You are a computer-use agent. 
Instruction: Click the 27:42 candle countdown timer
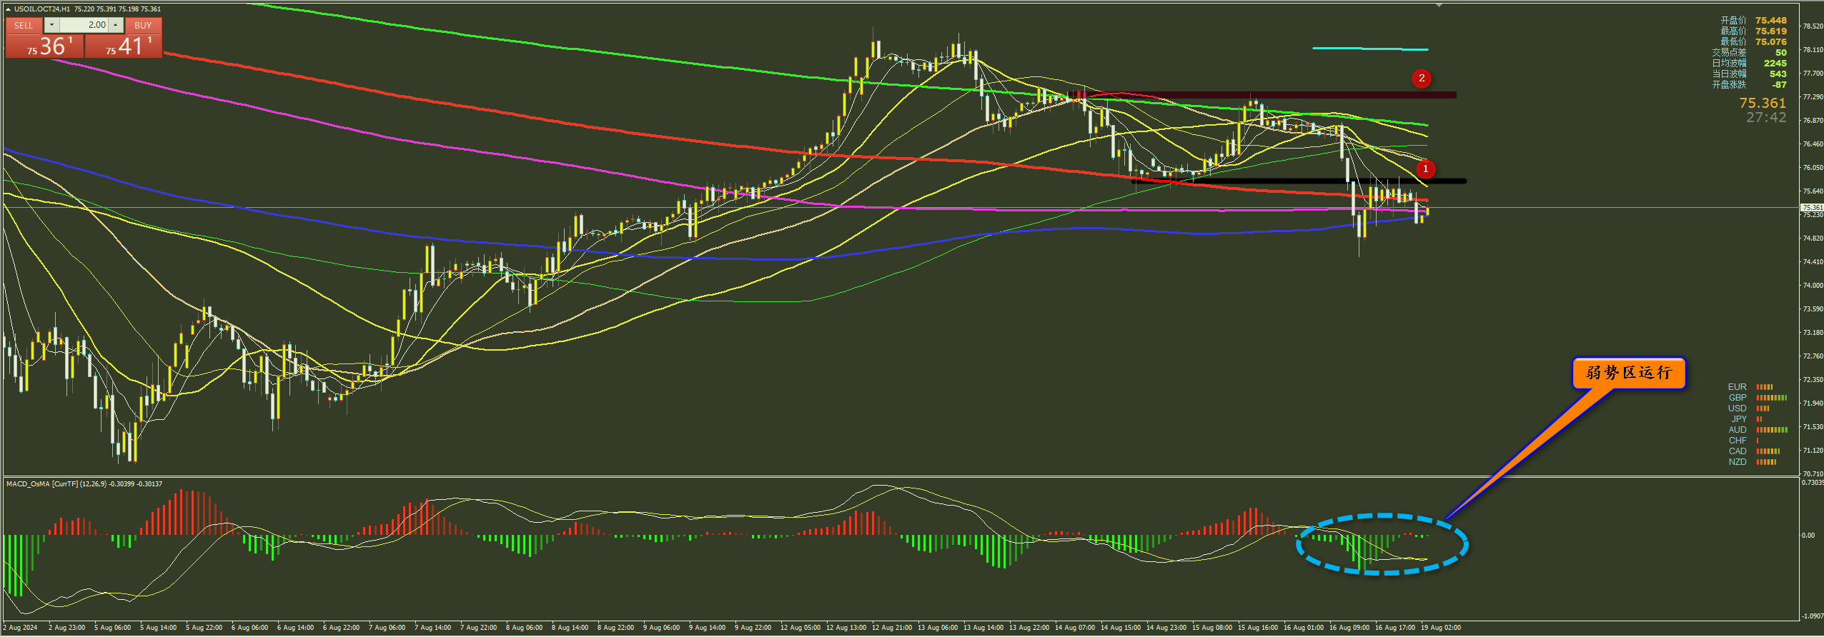pos(1766,118)
